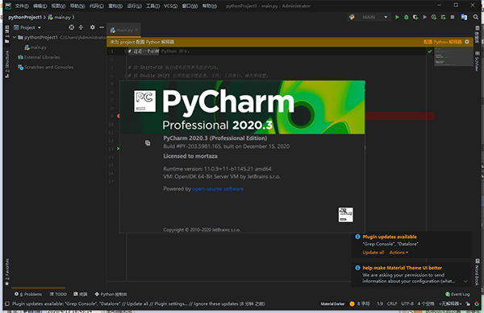Click the open-source software link

tap(218, 188)
